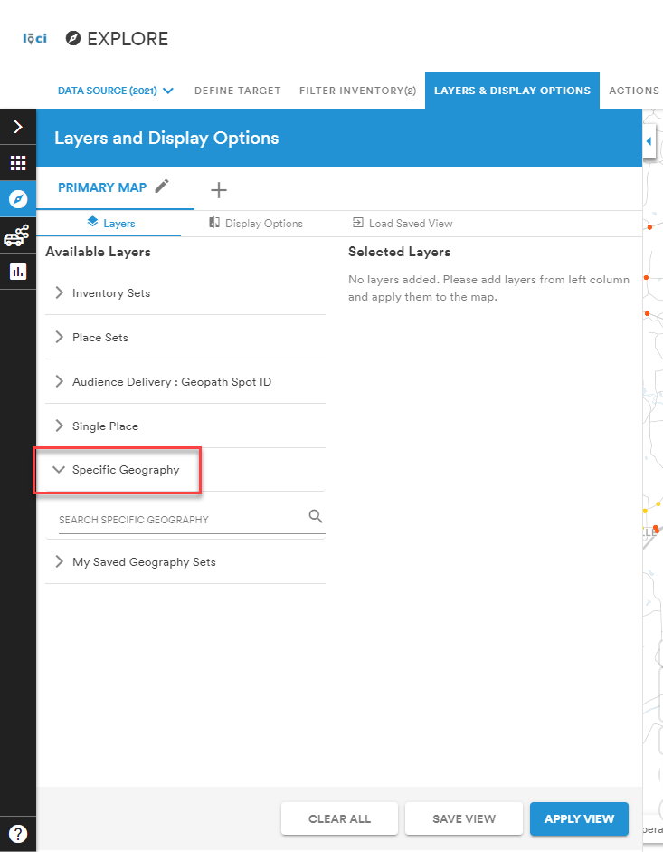Select the FILTER INVENTORY(2) menu item
Image resolution: width=663 pixels, height=852 pixels.
pos(357,90)
